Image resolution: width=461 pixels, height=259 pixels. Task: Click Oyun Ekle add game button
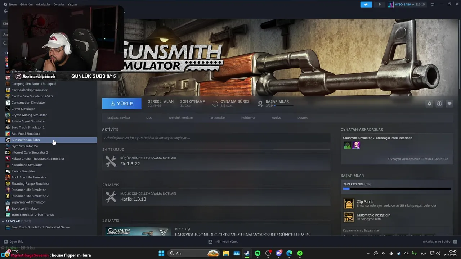[13, 241]
